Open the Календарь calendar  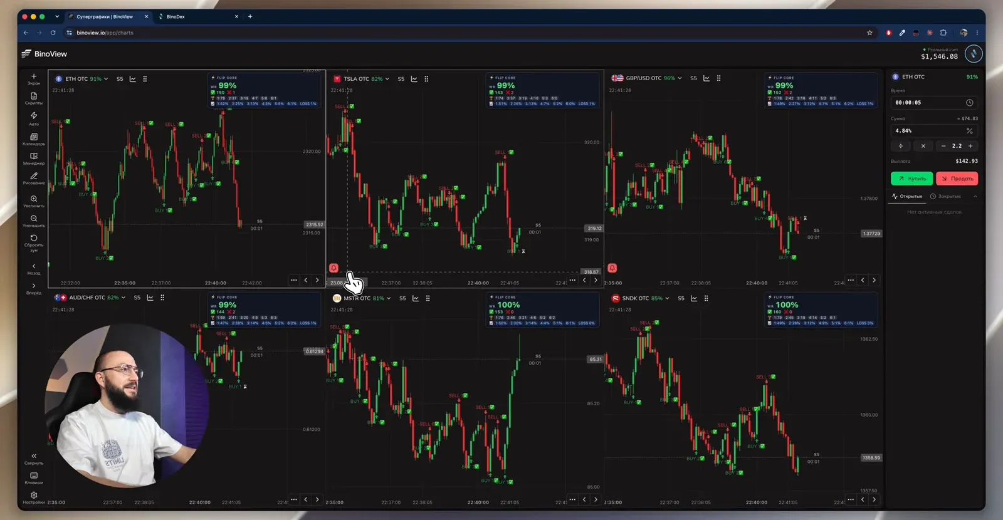(34, 138)
